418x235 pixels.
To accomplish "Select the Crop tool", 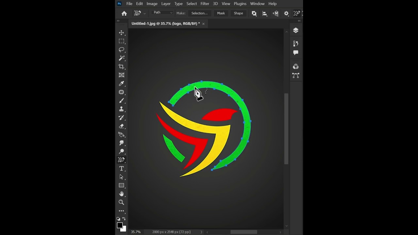I will [121, 67].
